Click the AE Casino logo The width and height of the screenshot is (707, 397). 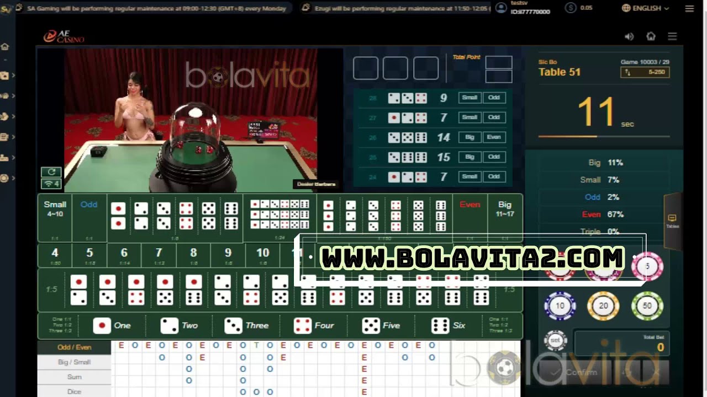64,36
